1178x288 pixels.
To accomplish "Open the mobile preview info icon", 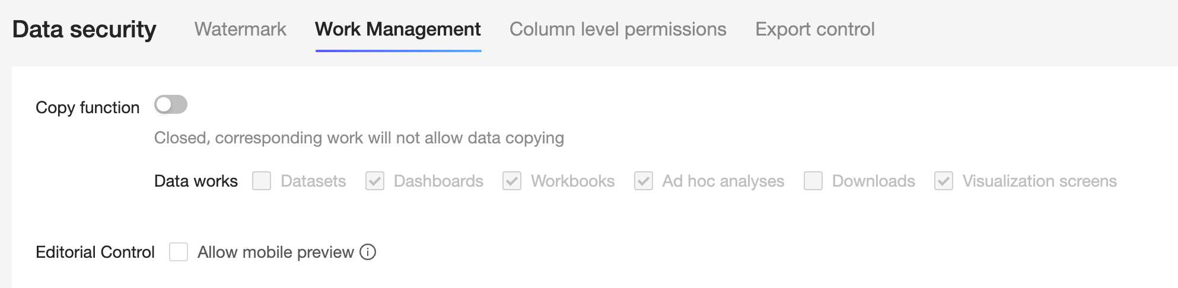I will tap(368, 252).
